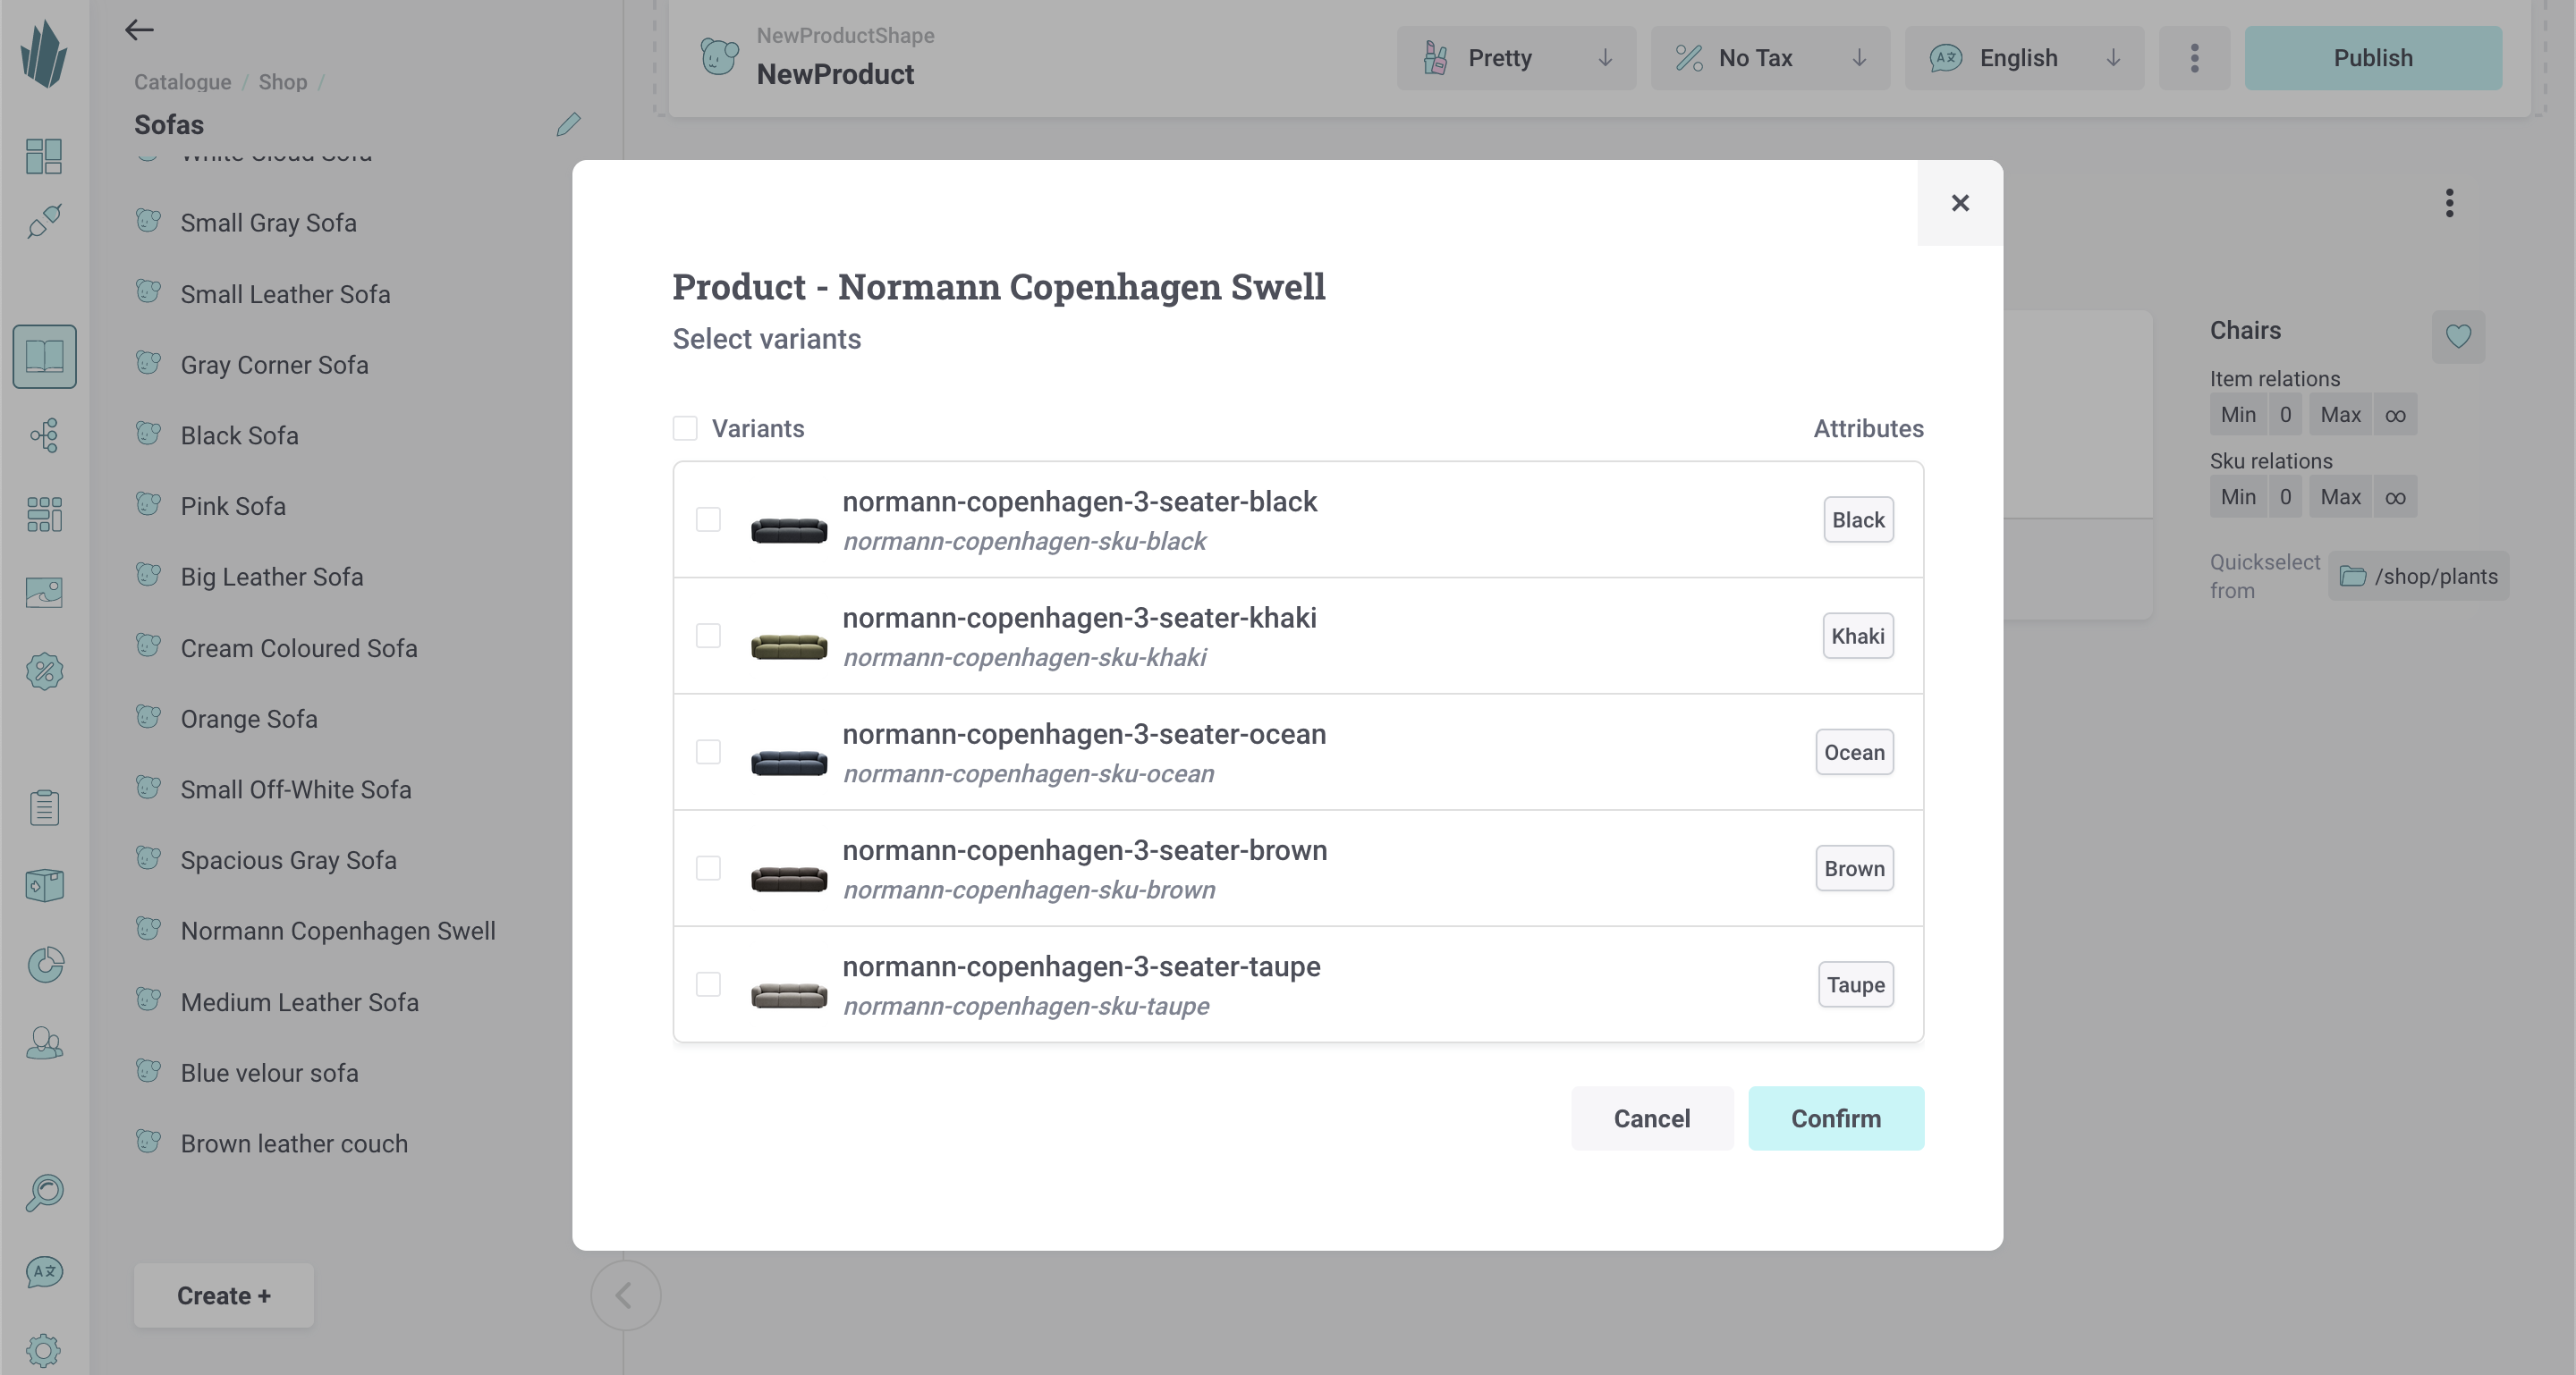The image size is (2576, 1375).
Task: Go to Catalogue breadcrumb
Action: (183, 82)
